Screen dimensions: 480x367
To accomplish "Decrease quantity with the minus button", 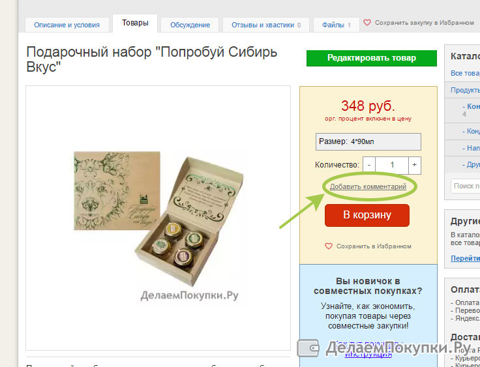I will (369, 165).
